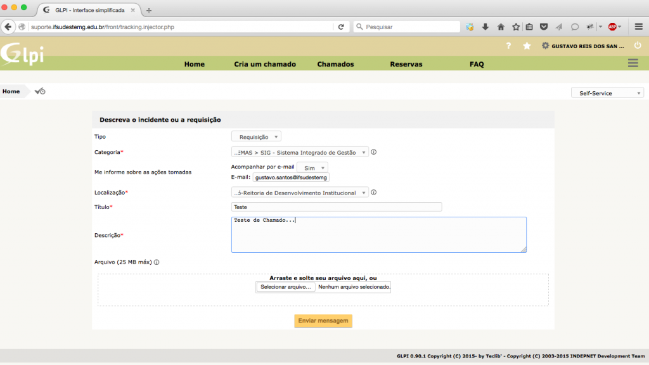
Task: Log out using the power icon
Action: point(637,46)
